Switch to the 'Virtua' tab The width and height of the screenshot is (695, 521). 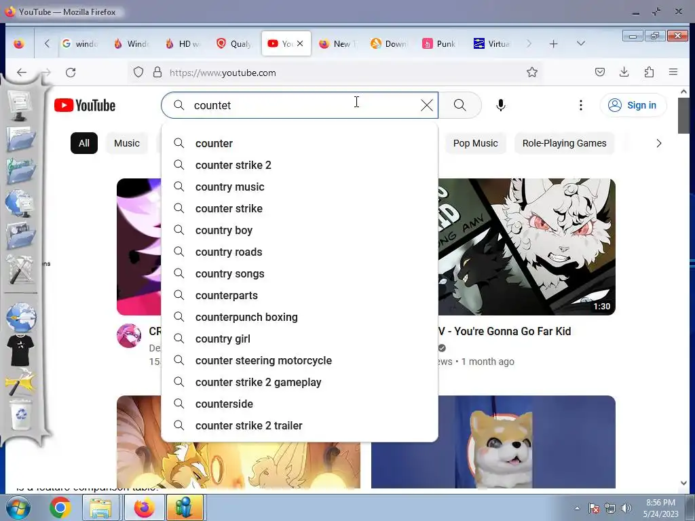click(x=492, y=44)
